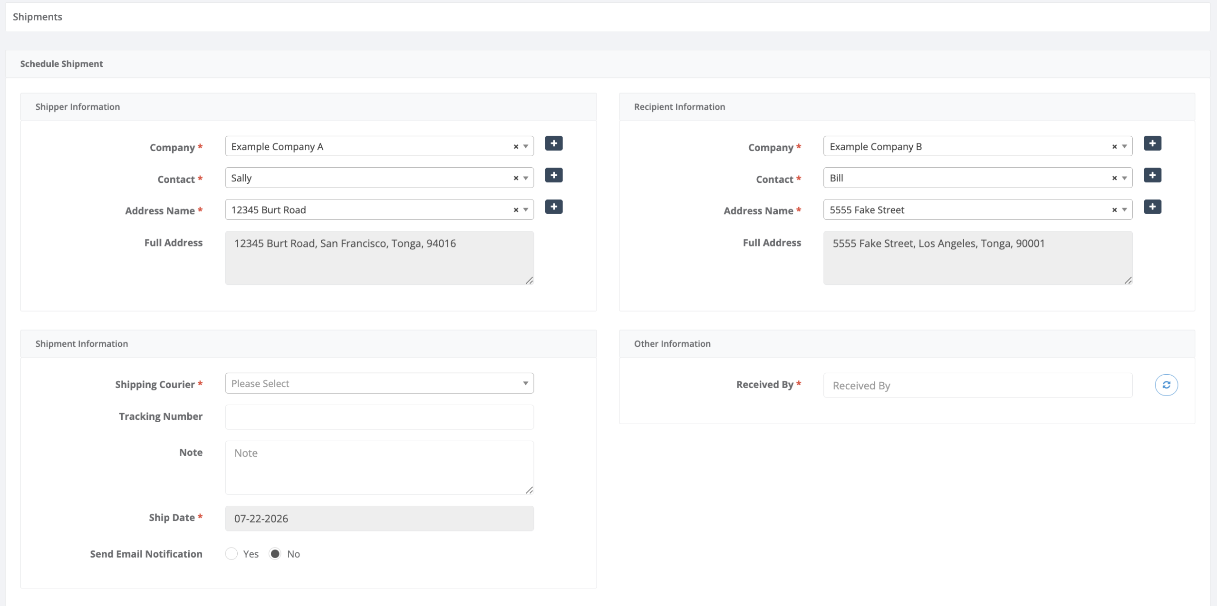Clear the 5555 Fake Street address selection
The width and height of the screenshot is (1217, 606).
point(1114,210)
